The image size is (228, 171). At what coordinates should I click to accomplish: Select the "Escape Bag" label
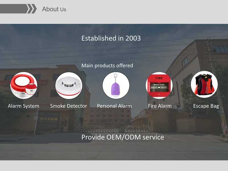[x=206, y=106]
